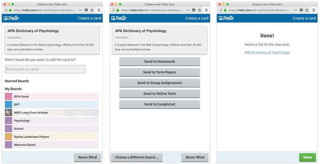Save to Pocket in middle window

pyautogui.click(x=194, y=10)
